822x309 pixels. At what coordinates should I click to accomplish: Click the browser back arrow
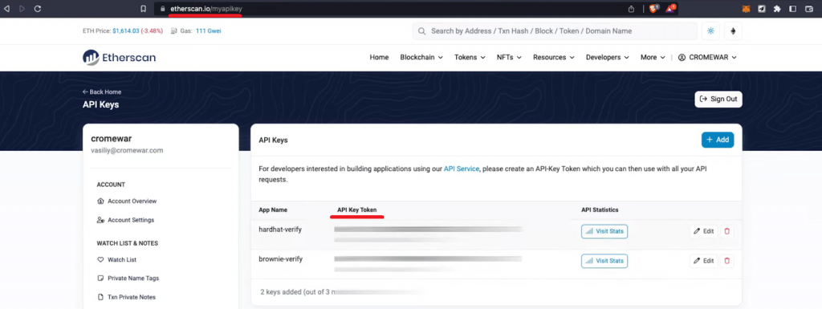(6, 9)
